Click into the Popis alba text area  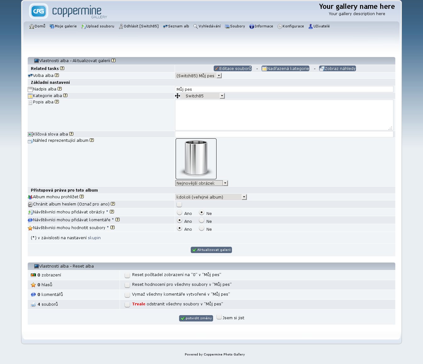pyautogui.click(x=284, y=115)
